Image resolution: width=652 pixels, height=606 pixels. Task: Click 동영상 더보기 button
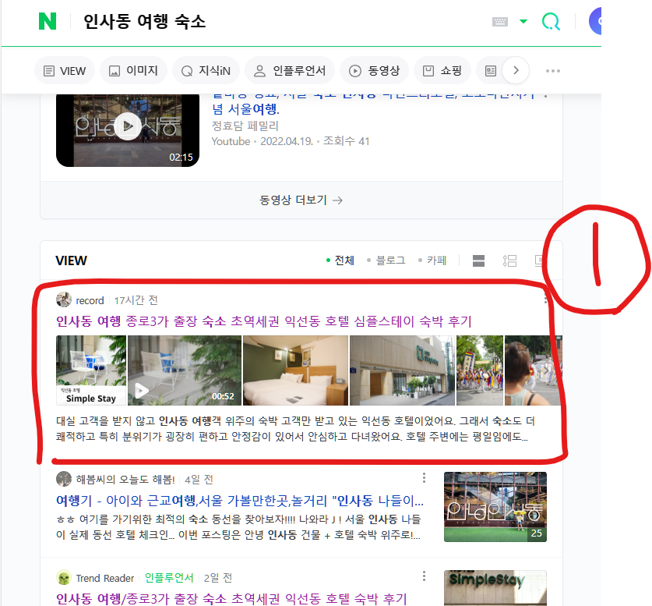point(301,200)
